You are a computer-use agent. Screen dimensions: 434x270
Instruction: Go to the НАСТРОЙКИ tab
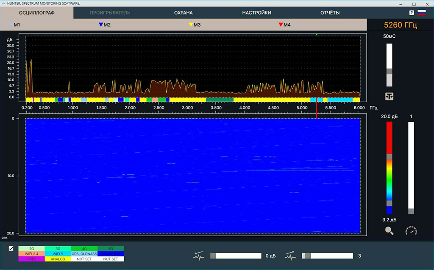tap(256, 13)
